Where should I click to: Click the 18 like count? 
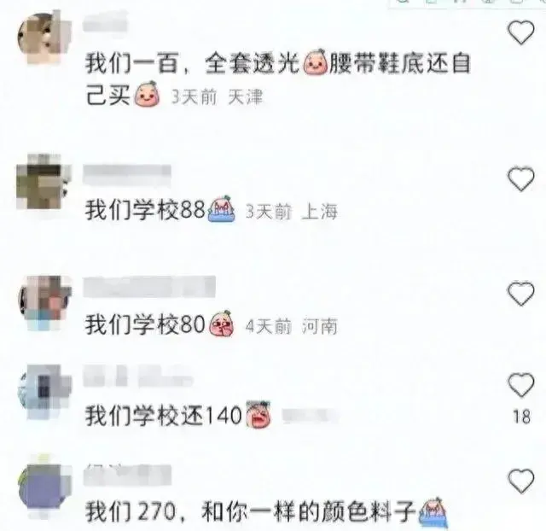point(521,417)
